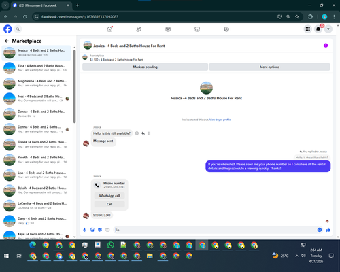Open the GIF picker icon
Viewport: 340px width, 272px height.
[107, 230]
